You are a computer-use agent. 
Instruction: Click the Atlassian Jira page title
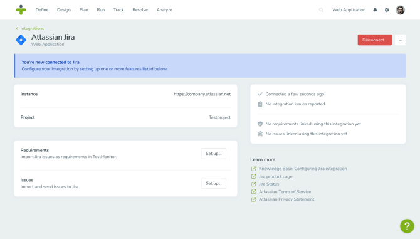coord(53,37)
